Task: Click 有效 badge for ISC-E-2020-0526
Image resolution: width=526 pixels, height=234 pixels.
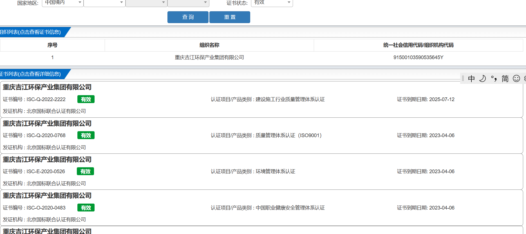Action: coord(85,171)
